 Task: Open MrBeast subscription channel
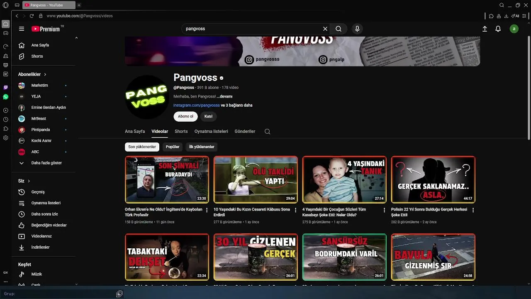[39, 118]
